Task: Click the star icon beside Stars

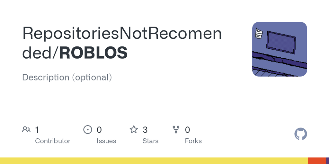Action: point(134,130)
